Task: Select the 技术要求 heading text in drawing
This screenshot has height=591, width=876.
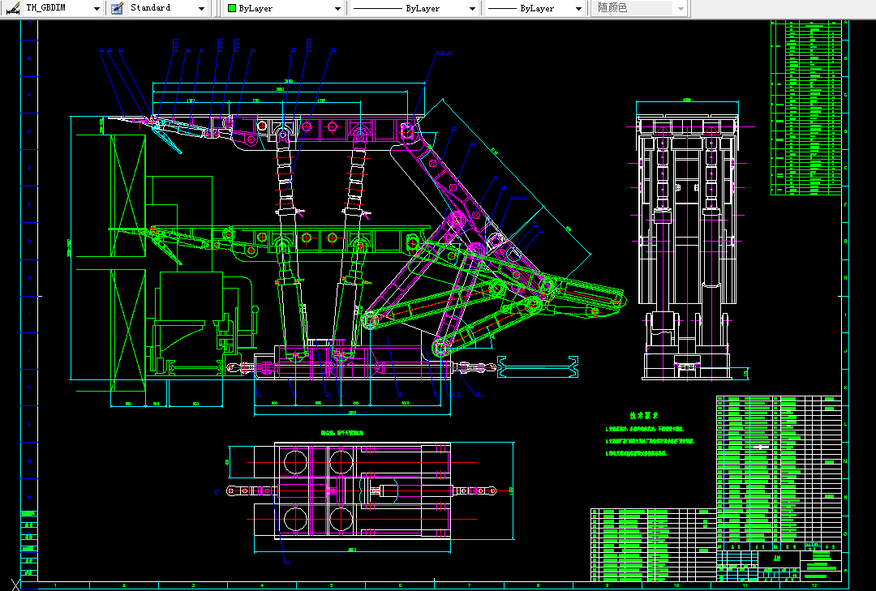Action: tap(644, 416)
